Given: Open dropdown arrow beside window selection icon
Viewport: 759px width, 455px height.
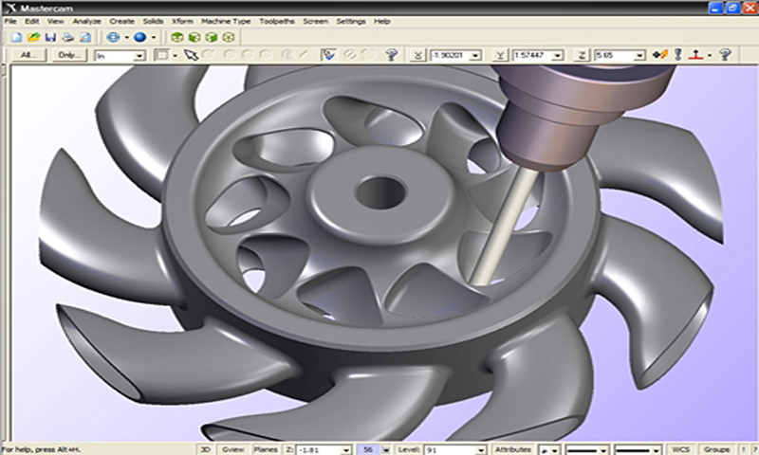Looking at the screenshot, I should 175,56.
